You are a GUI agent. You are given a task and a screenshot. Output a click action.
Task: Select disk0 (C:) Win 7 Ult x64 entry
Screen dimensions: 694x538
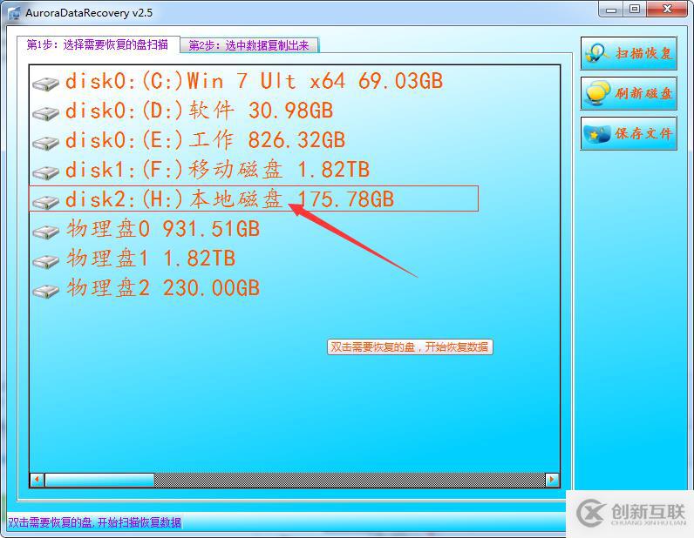254,82
